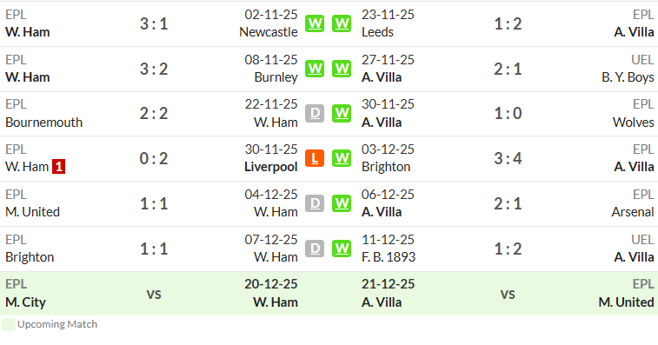Click the W badge beside Newcastle 02-11-25
Screen dimensions: 658x345
(x=315, y=23)
